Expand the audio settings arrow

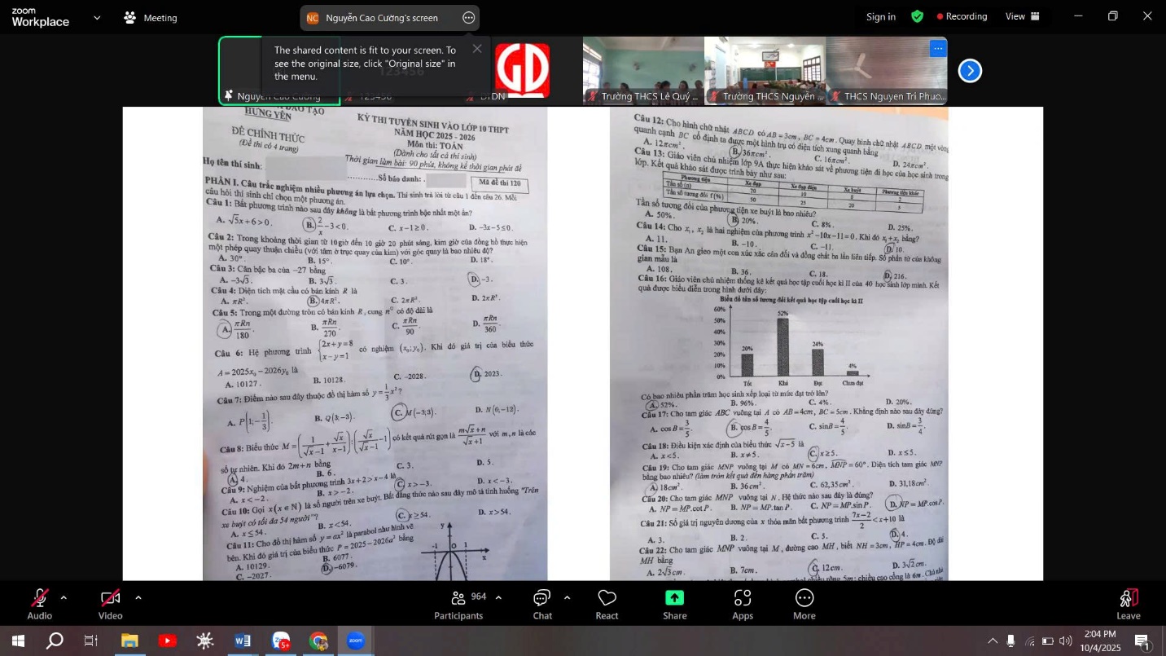point(64,597)
